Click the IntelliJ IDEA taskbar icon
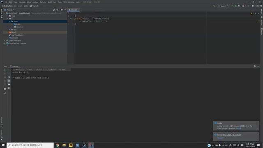Screen dimensions: 263x148 pyautogui.click(x=91, y=145)
